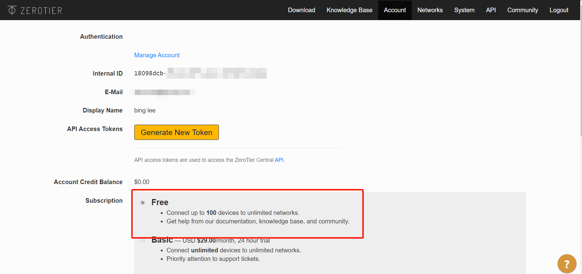Open the System menu item
The width and height of the screenshot is (582, 274).
(x=464, y=10)
